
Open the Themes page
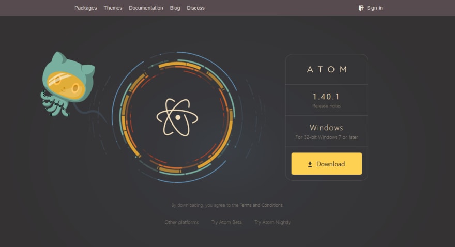[113, 8]
